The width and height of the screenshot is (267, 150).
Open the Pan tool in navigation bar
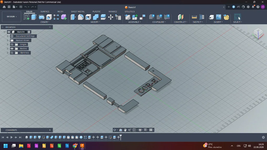click(125, 130)
